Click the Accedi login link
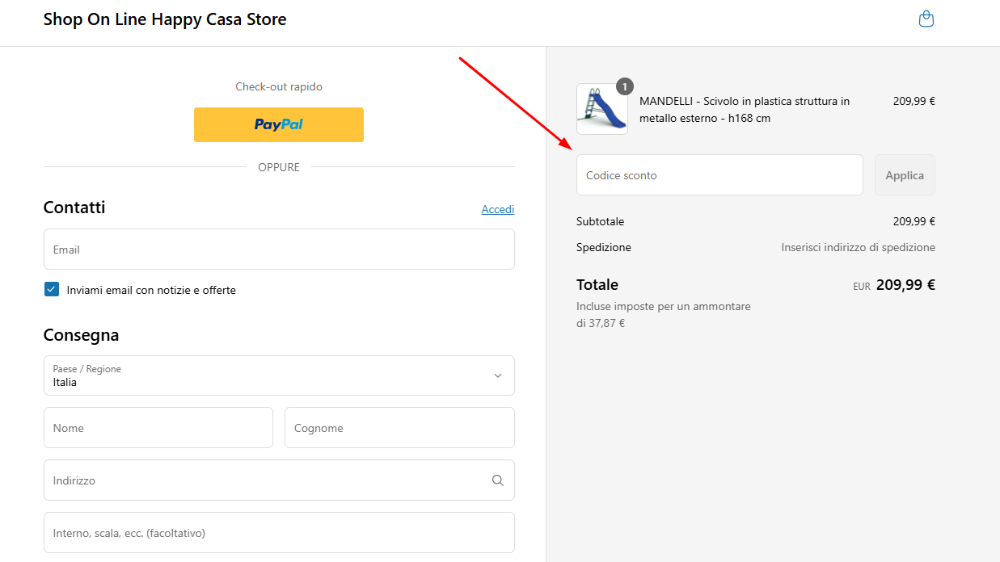 tap(497, 209)
